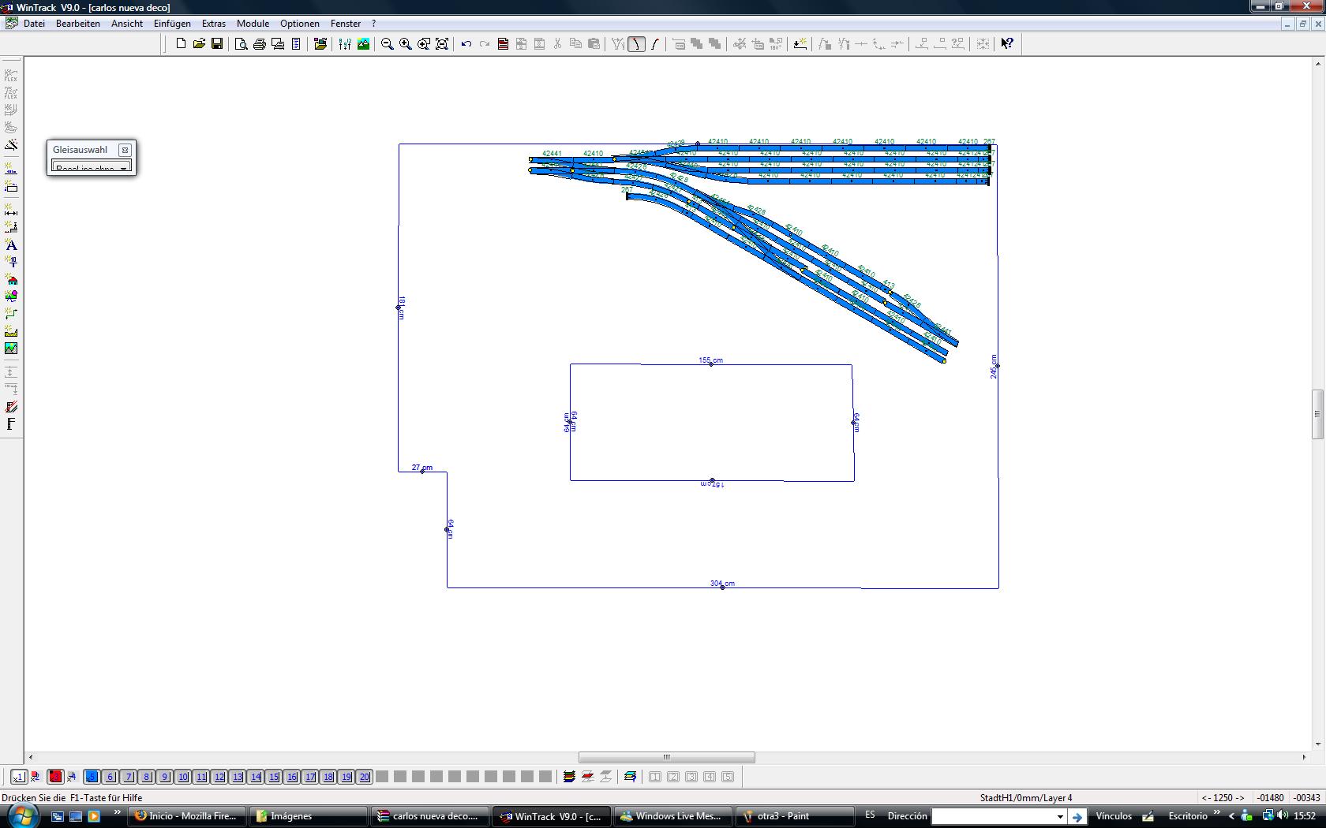Switch to Inicio - Mozilla Firefox taskbar button
The width and height of the screenshot is (1326, 828).
pyautogui.click(x=187, y=816)
